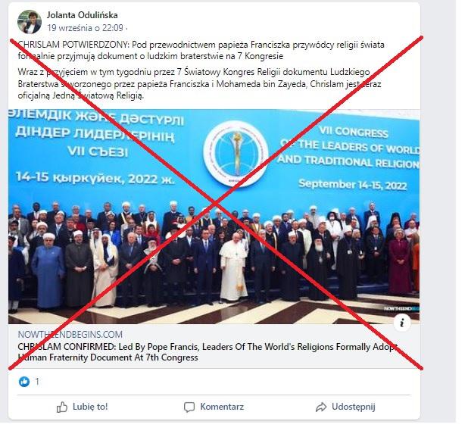Click the Udostępnij button label
Image resolution: width=468 pixels, height=437 pixels.
click(354, 407)
